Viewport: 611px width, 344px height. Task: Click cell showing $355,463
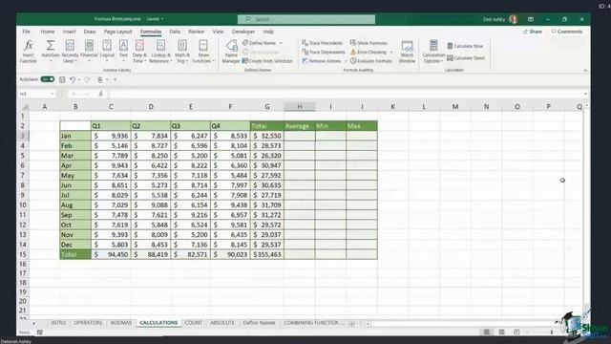267,254
